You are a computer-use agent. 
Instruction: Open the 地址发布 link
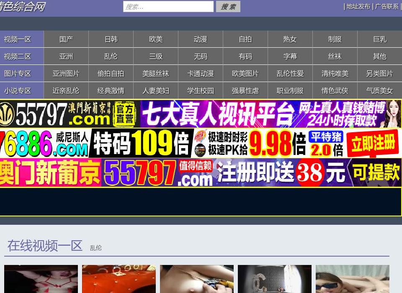pyautogui.click(x=358, y=6)
